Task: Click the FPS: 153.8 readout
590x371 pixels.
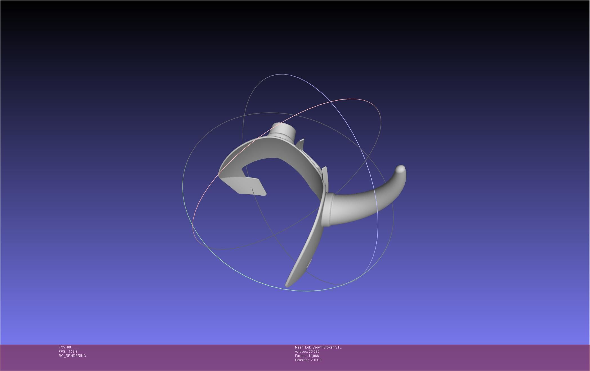Action: [x=68, y=352]
